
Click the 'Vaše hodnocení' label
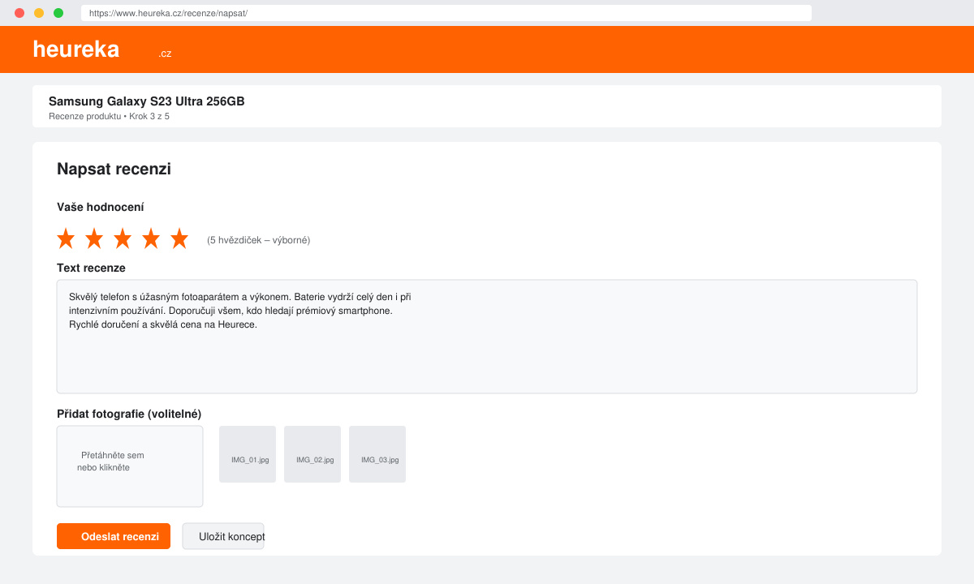point(101,208)
